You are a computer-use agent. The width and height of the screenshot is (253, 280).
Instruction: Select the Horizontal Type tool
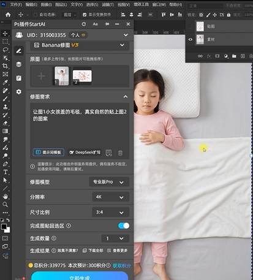tap(5, 172)
